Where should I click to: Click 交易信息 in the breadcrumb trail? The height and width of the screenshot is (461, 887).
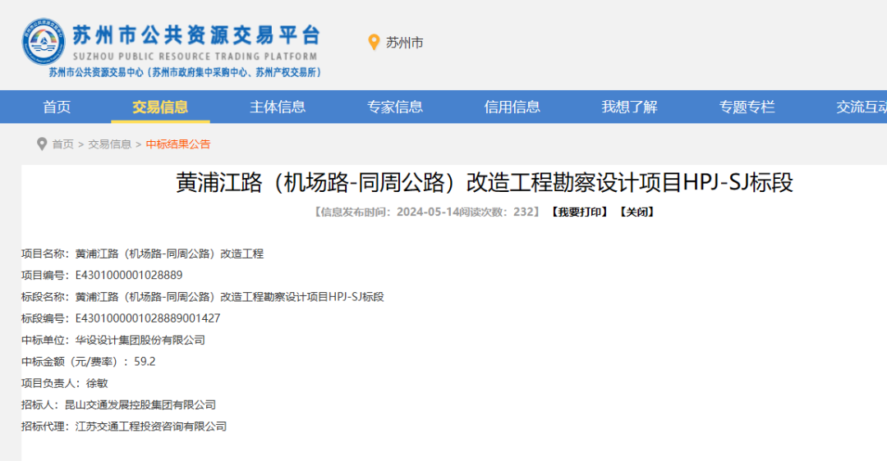pyautogui.click(x=110, y=144)
